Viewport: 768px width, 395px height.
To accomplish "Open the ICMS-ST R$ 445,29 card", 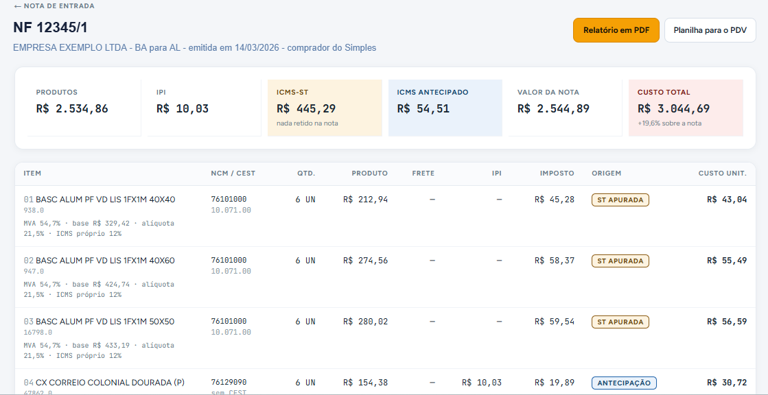I will point(325,108).
